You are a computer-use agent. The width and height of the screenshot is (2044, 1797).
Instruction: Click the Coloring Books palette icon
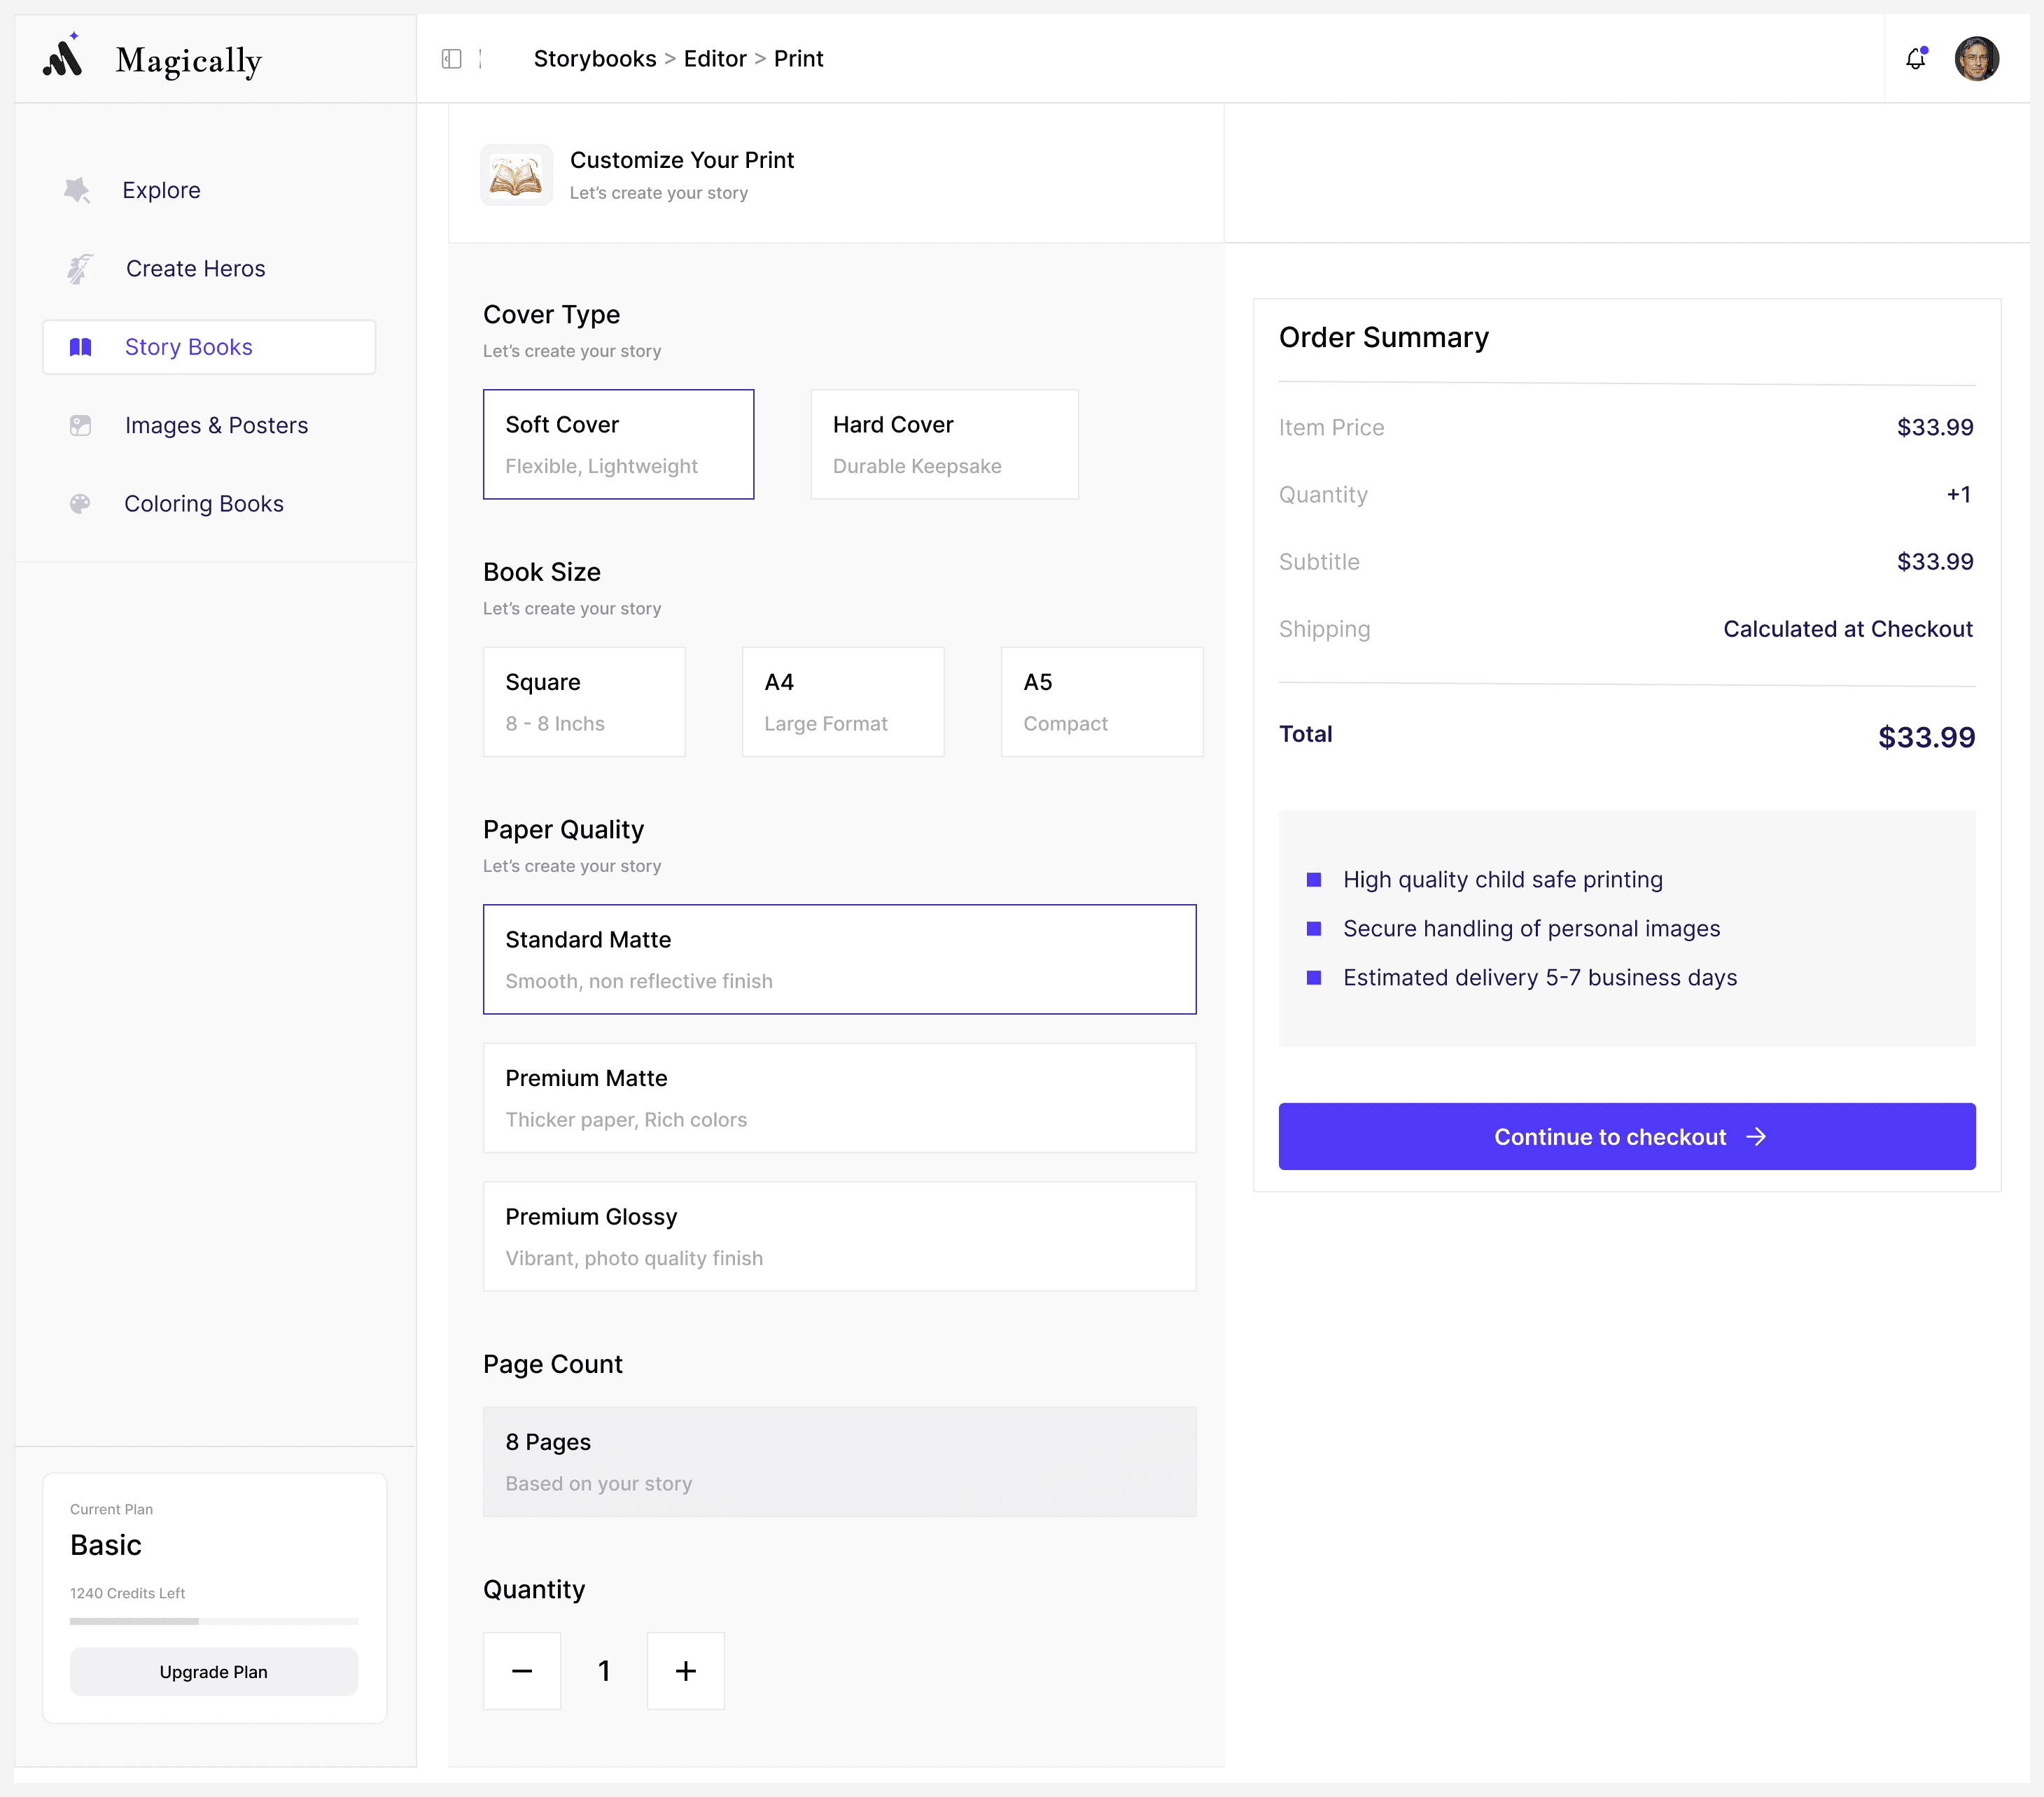pos(80,504)
